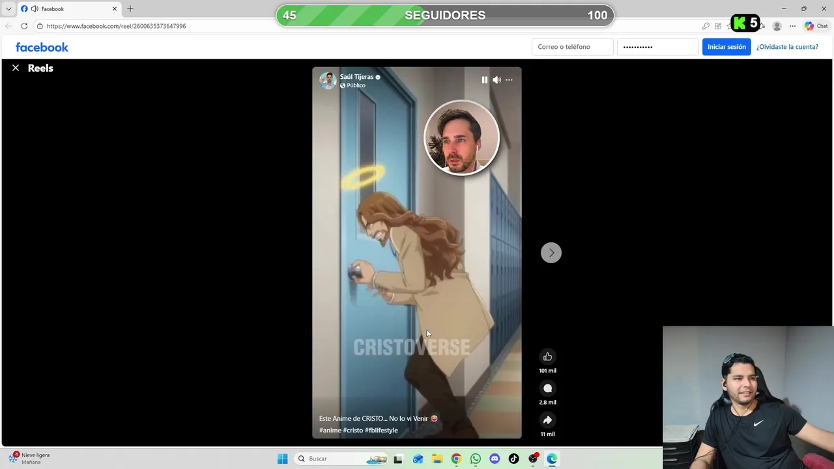Like the reel with the thumbs-up icon
Screen dimensions: 834x469
tap(547, 356)
